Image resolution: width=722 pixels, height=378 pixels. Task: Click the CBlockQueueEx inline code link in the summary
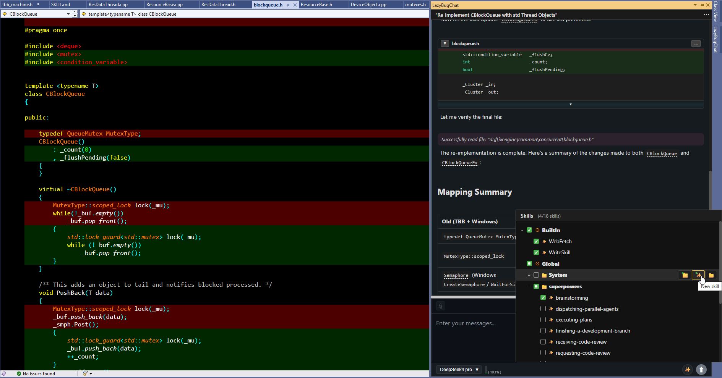(x=460, y=163)
